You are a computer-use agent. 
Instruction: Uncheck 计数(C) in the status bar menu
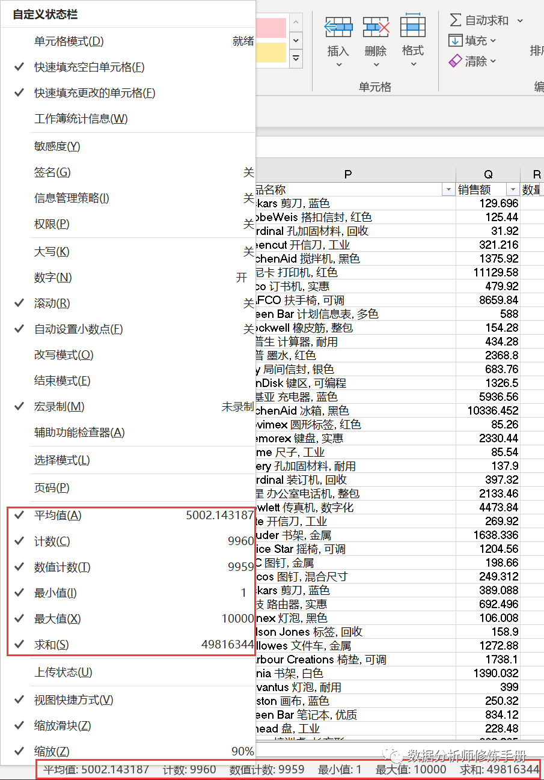point(128,541)
